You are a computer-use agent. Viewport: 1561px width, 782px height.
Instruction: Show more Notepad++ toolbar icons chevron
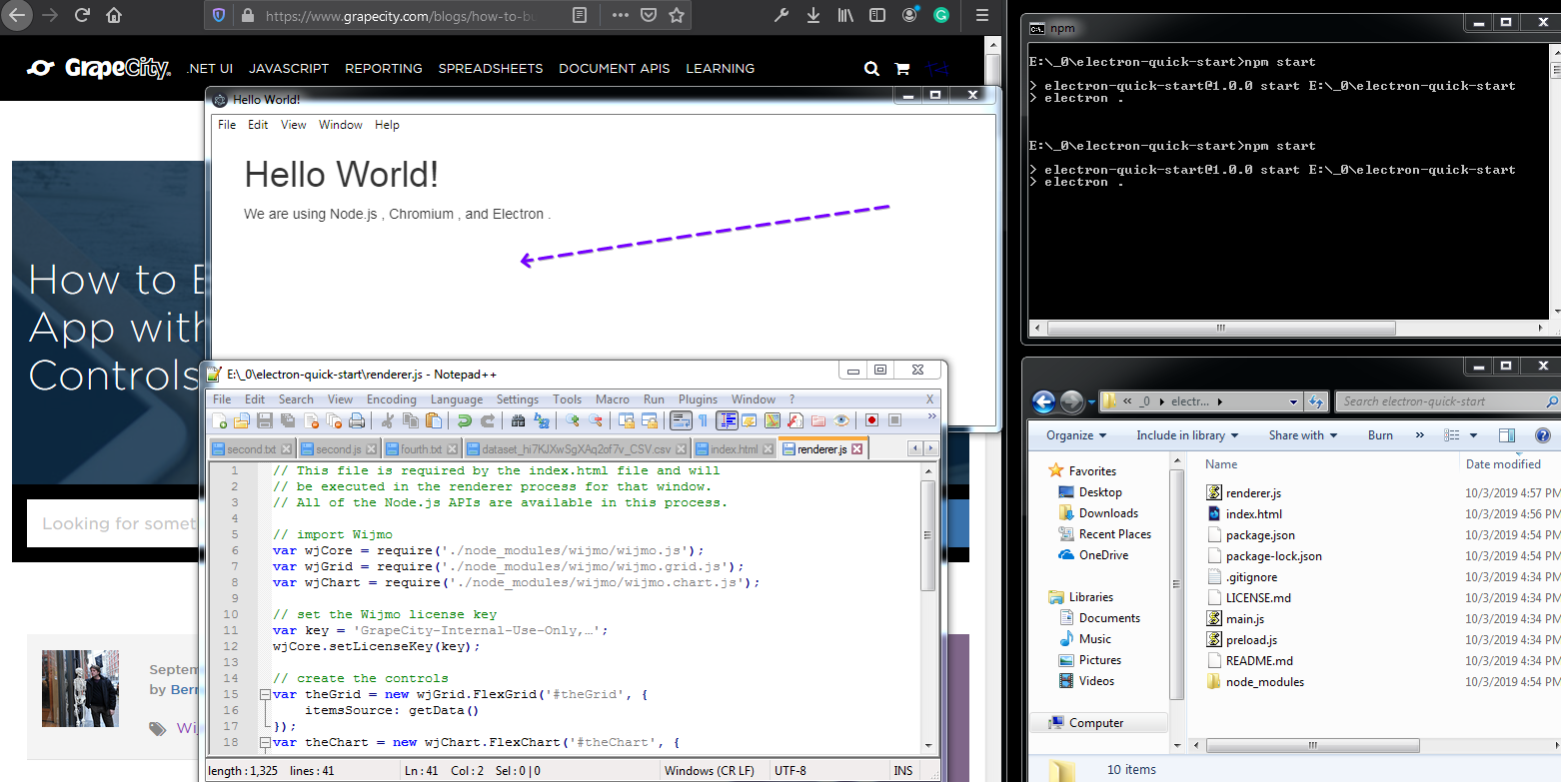[932, 417]
